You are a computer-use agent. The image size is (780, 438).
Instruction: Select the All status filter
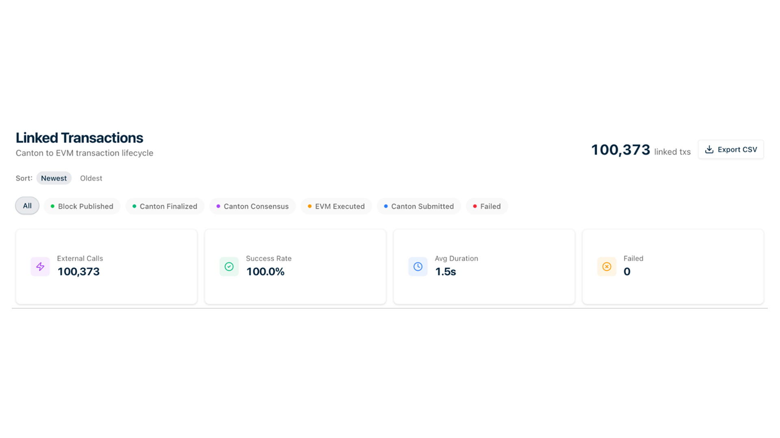point(27,206)
